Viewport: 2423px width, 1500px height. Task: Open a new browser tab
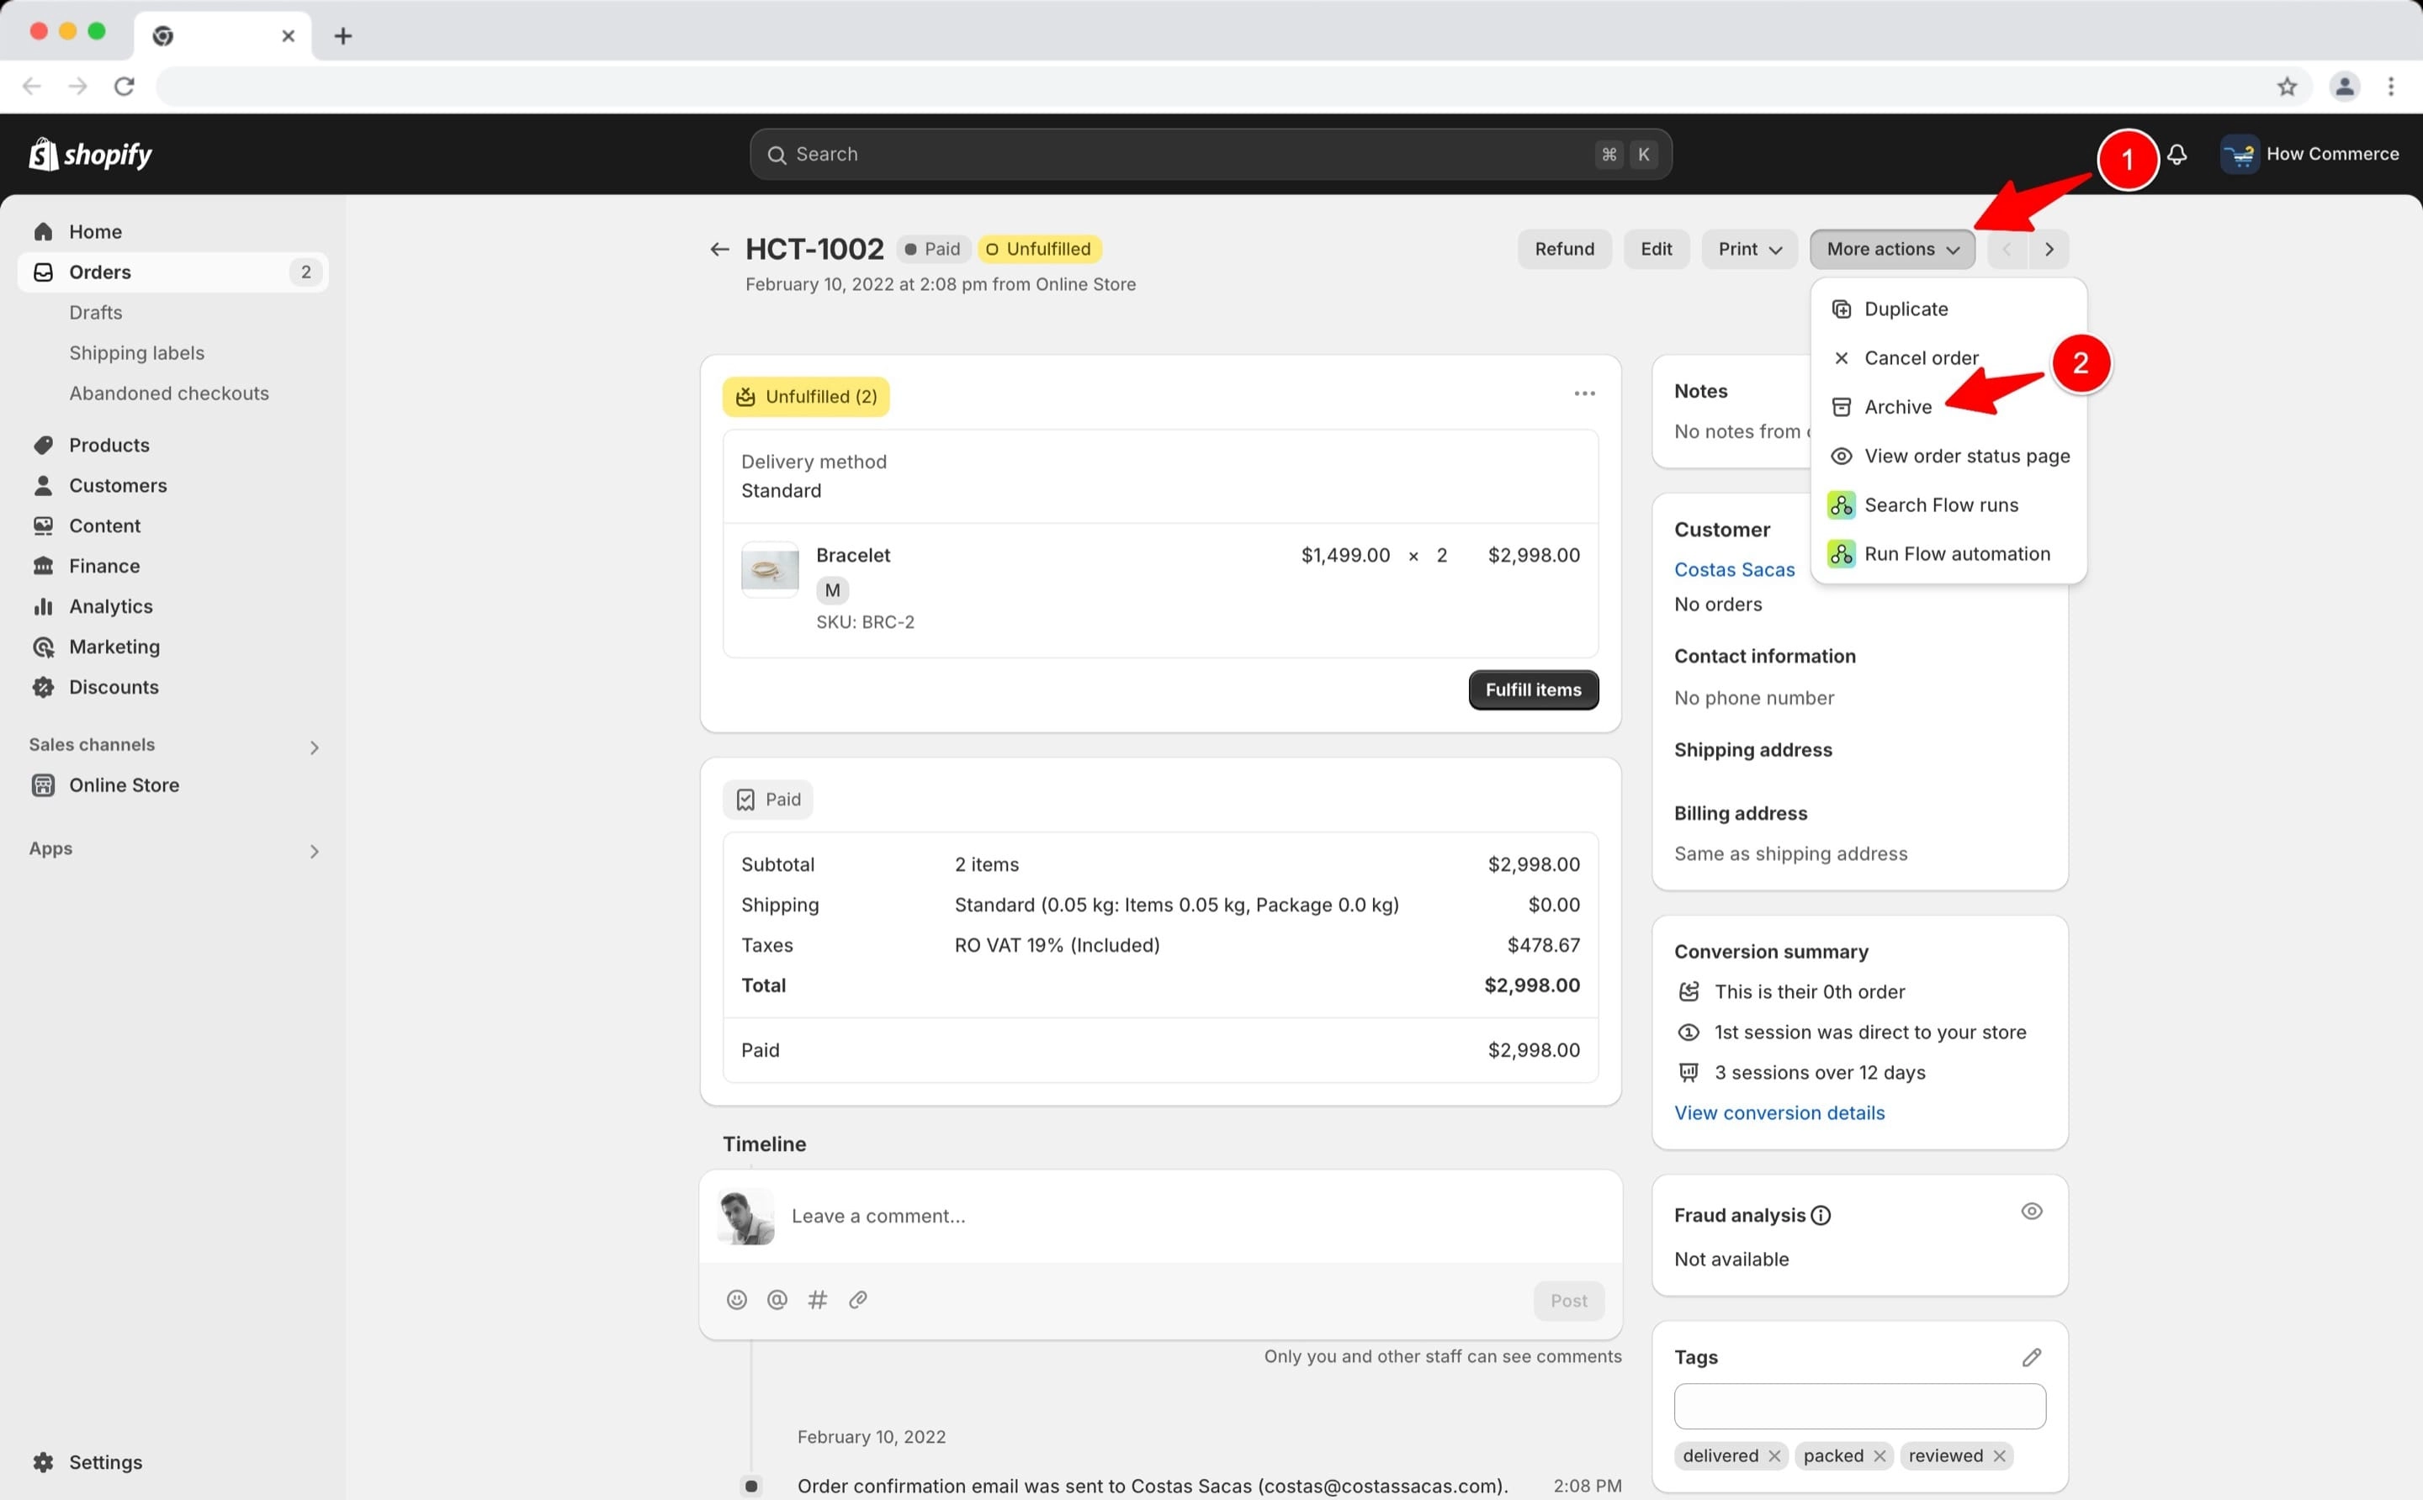tap(342, 35)
